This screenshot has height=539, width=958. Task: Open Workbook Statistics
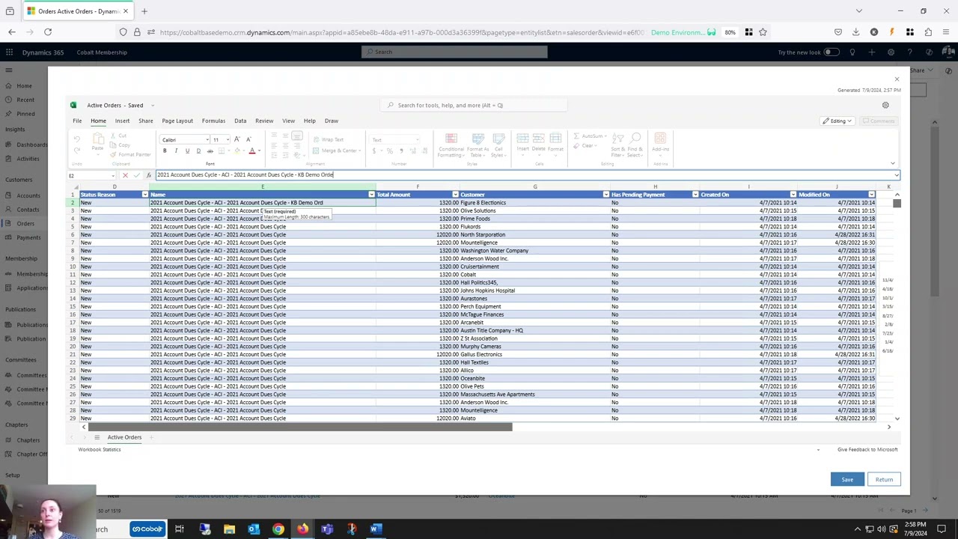tap(100, 450)
